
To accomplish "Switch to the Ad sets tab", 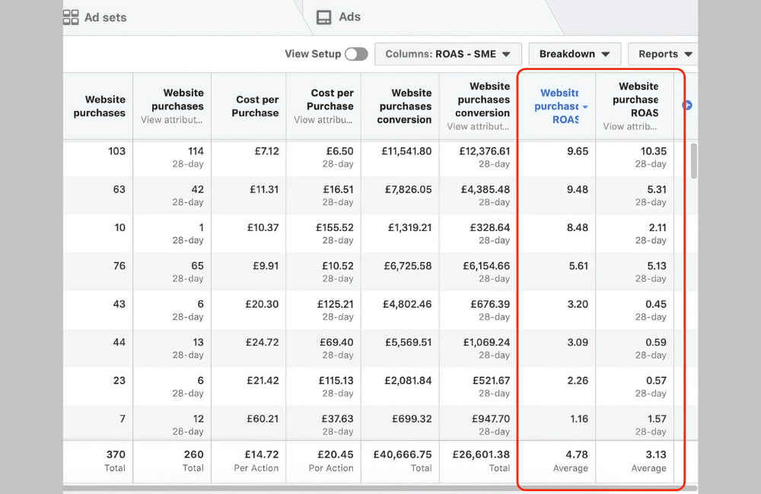I will 104,17.
